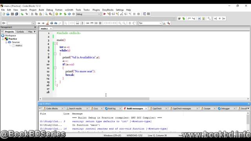Zoom in icon on third toolbar
The image size is (251, 141).
(120, 23)
